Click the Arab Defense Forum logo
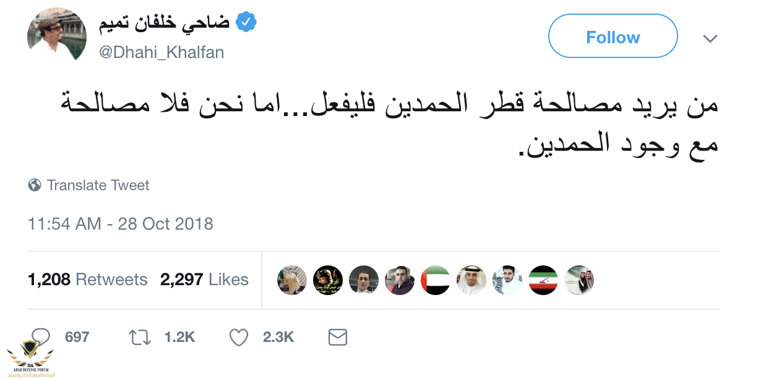The width and height of the screenshot is (761, 379). pyautogui.click(x=30, y=357)
